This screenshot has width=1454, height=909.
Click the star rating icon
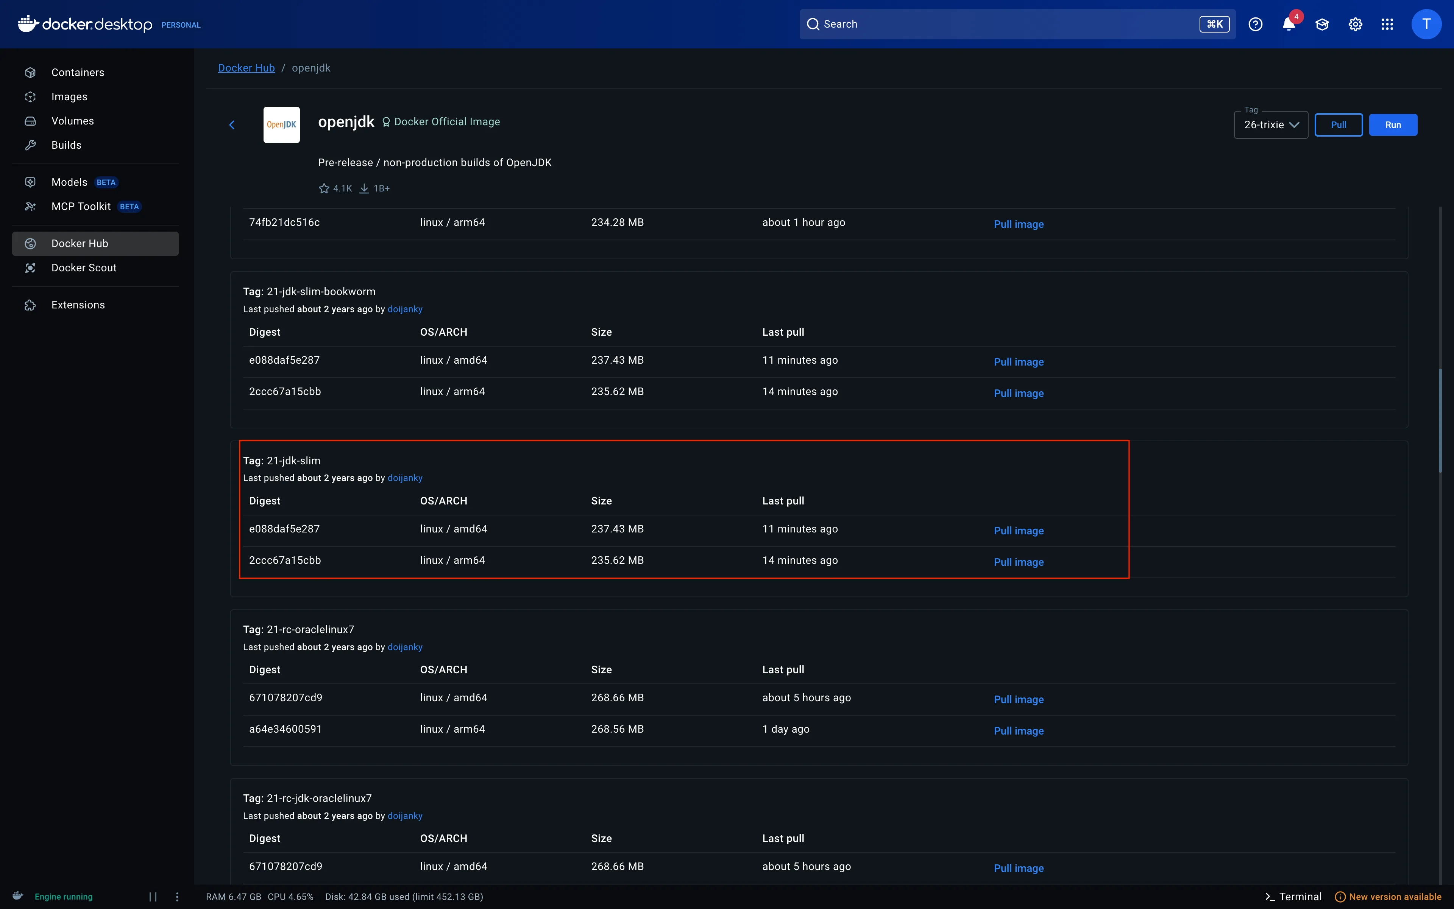(x=324, y=188)
